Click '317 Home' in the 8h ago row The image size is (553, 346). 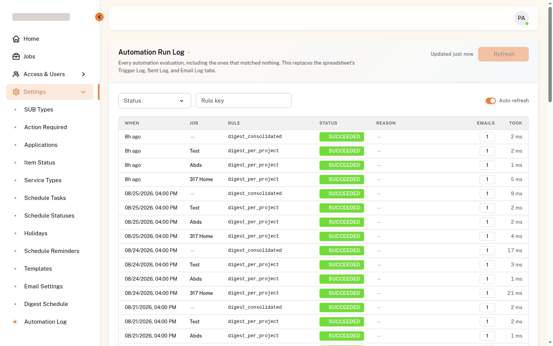201,180
